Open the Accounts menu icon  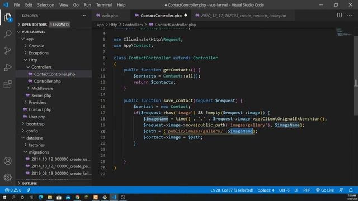pyautogui.click(x=7, y=161)
